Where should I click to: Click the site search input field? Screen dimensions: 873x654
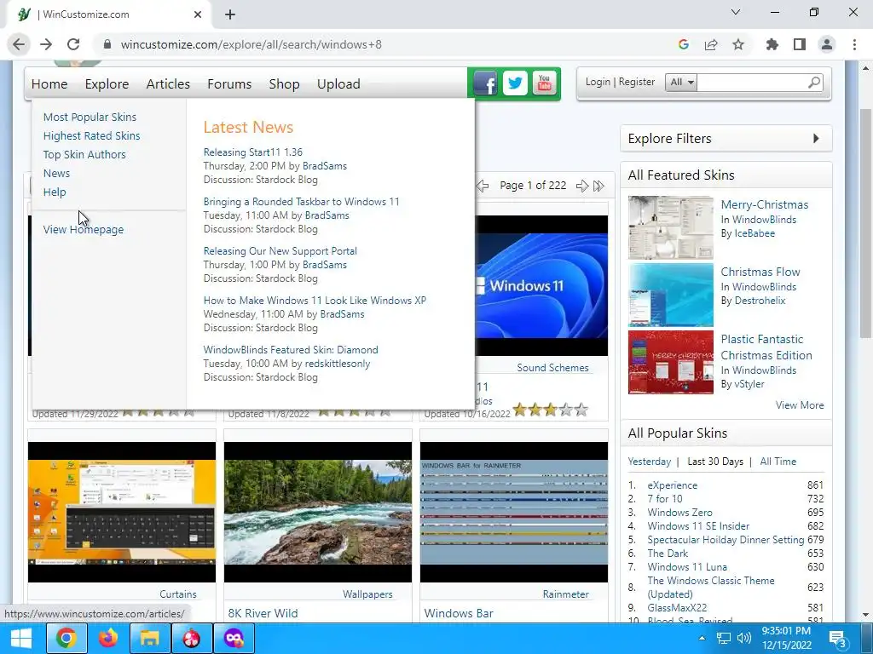[x=751, y=83]
